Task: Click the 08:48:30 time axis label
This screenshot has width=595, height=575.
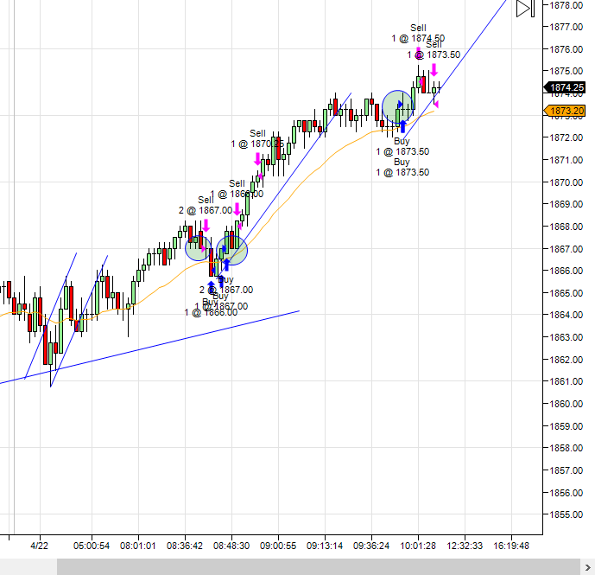Action: pos(231,546)
